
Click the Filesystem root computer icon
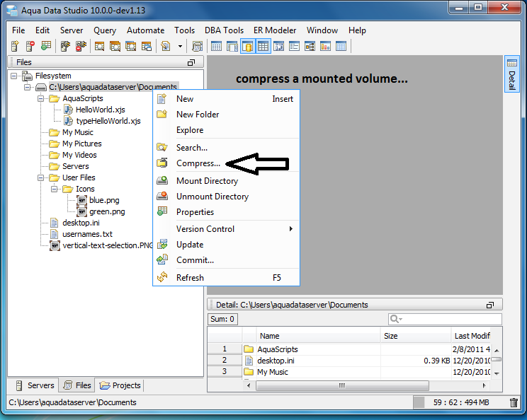[27, 76]
